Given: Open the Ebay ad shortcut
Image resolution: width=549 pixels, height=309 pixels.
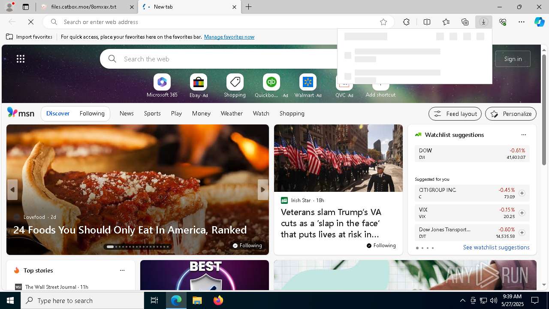Looking at the screenshot, I should pos(198,86).
